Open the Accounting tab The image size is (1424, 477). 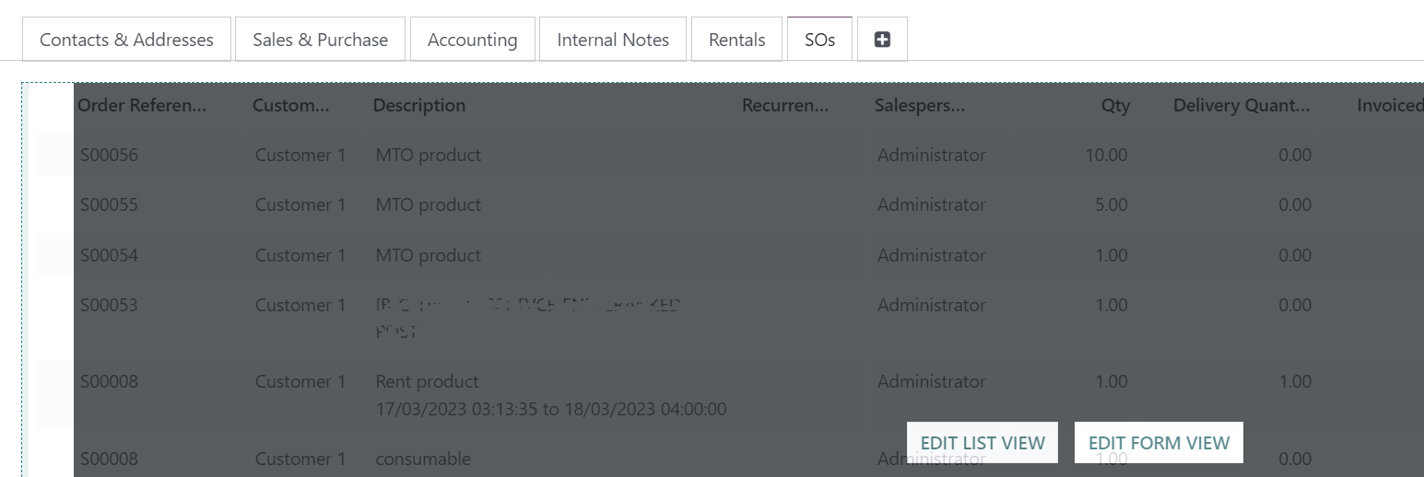(472, 40)
